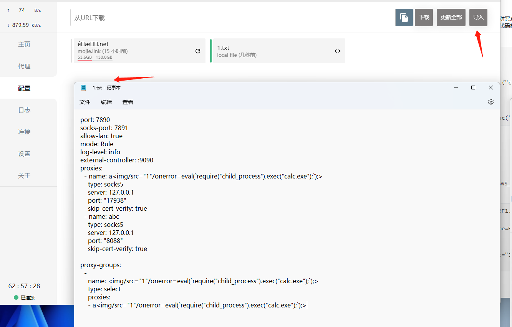
Task: Close the 1.txt Notepad window
Action: tap(491, 88)
